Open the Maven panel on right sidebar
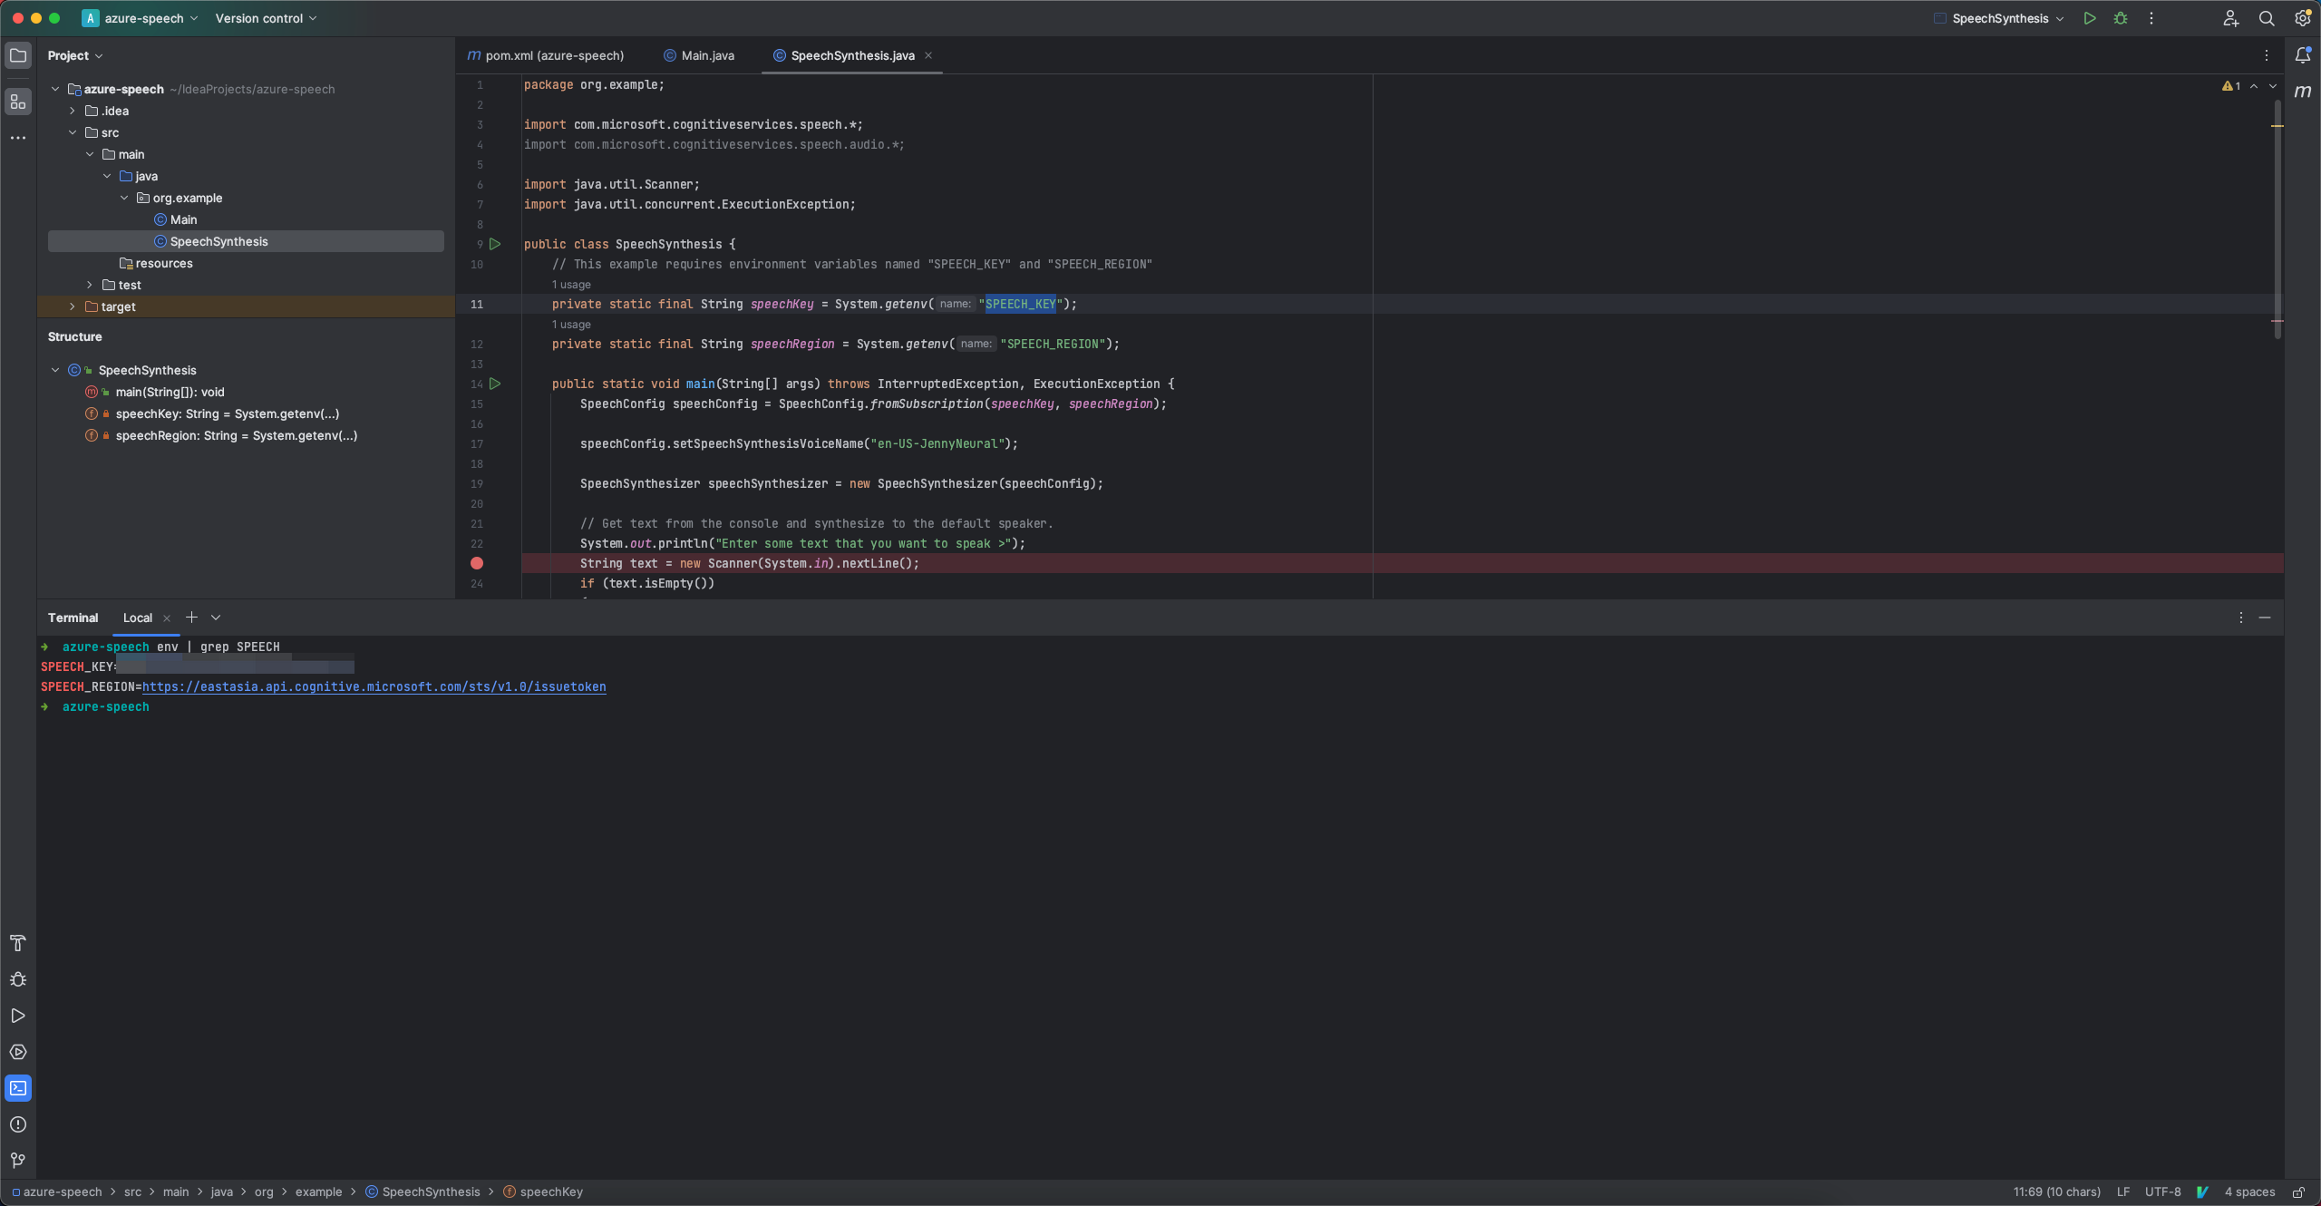 coord(2304,91)
